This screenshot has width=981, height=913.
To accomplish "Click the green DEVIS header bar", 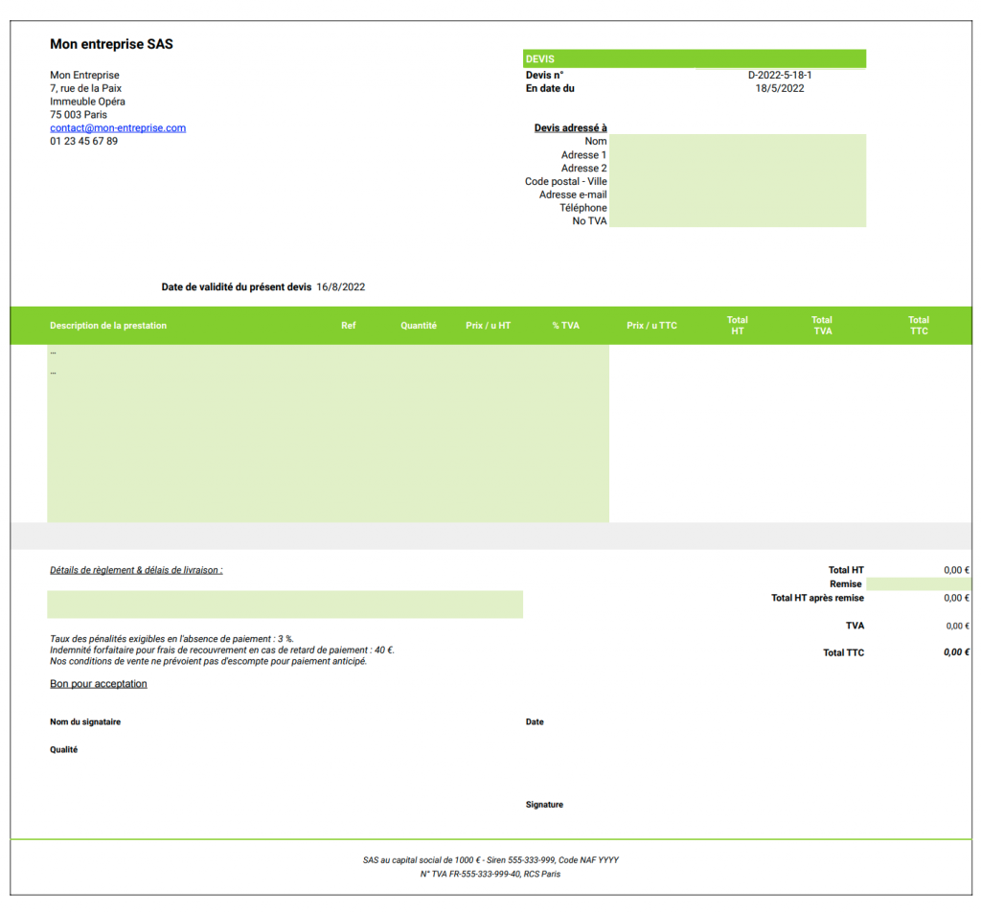I will tap(695, 59).
